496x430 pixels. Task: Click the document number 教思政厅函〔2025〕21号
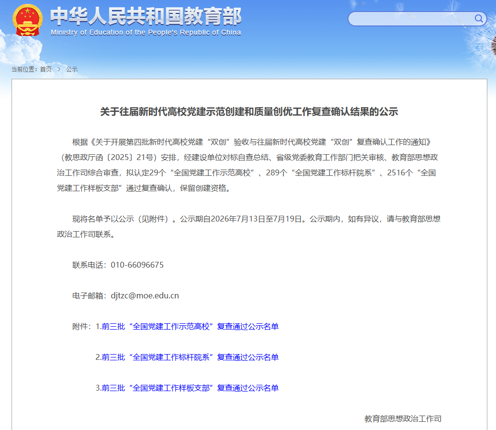[110, 158]
